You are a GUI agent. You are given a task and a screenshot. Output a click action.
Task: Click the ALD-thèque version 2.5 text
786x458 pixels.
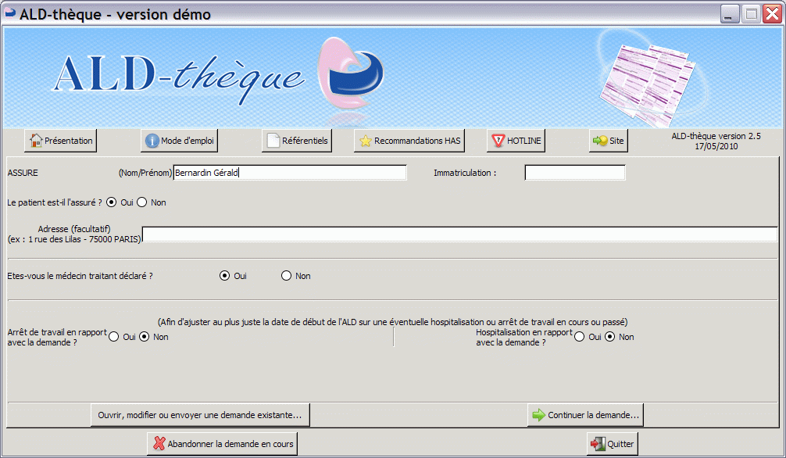716,136
